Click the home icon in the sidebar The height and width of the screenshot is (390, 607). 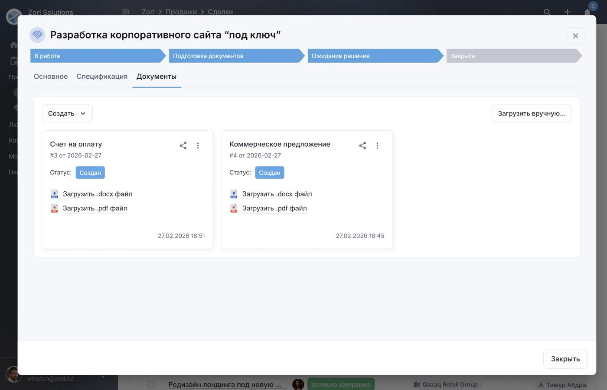[14, 45]
